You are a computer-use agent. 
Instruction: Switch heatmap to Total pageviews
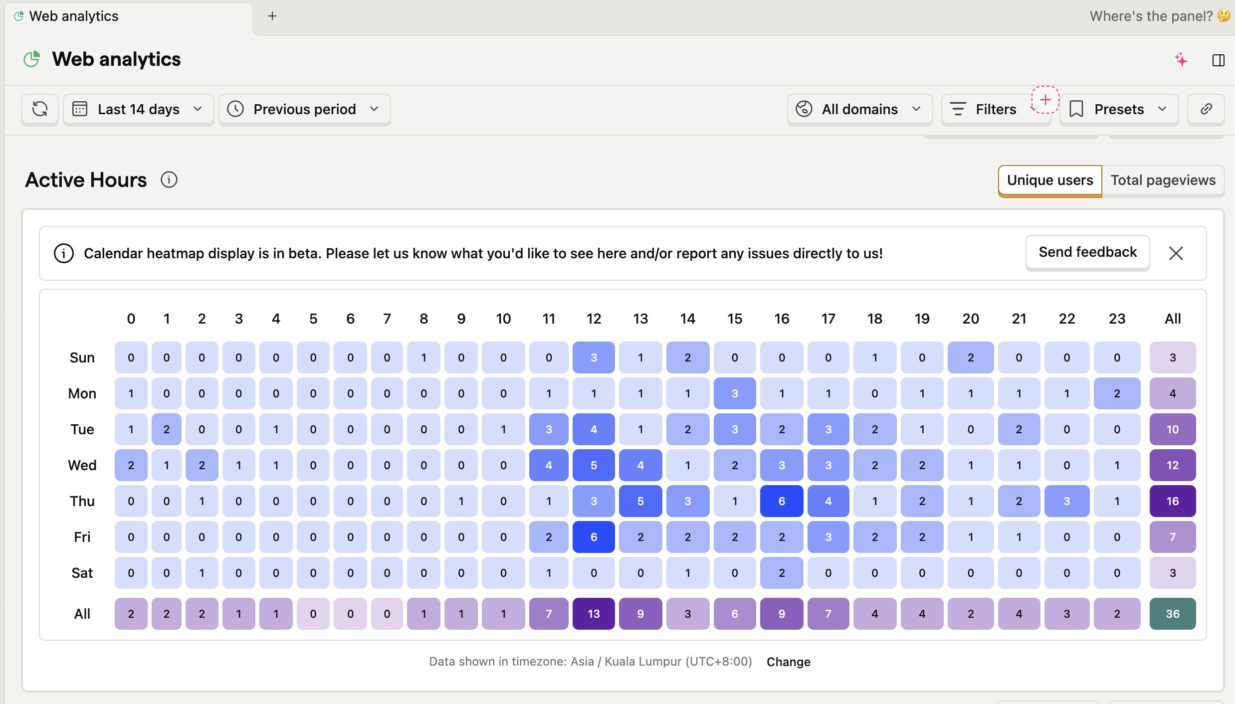[x=1163, y=180]
